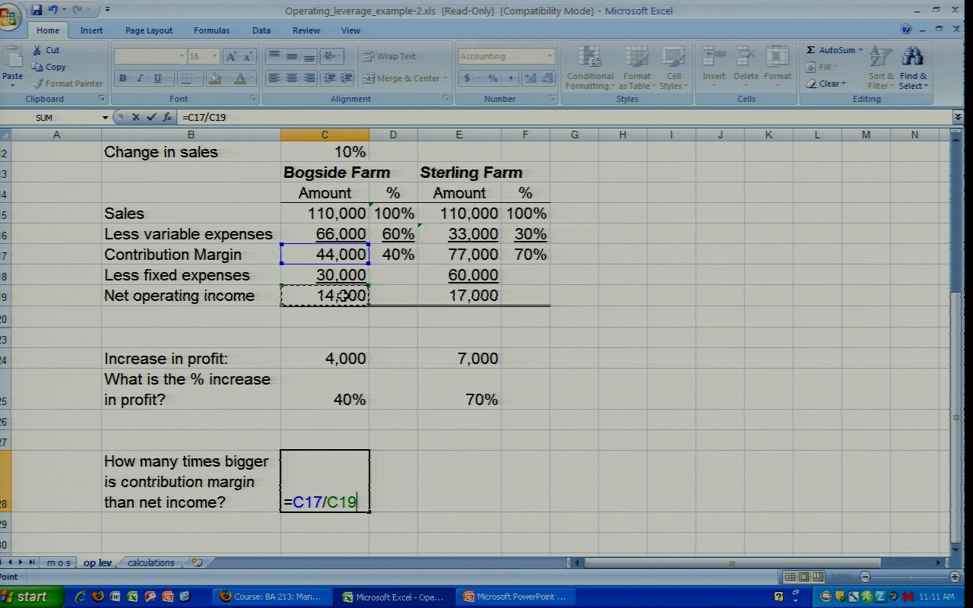Click the Save icon in quick access toolbar
The image size is (973, 608).
coord(36,10)
